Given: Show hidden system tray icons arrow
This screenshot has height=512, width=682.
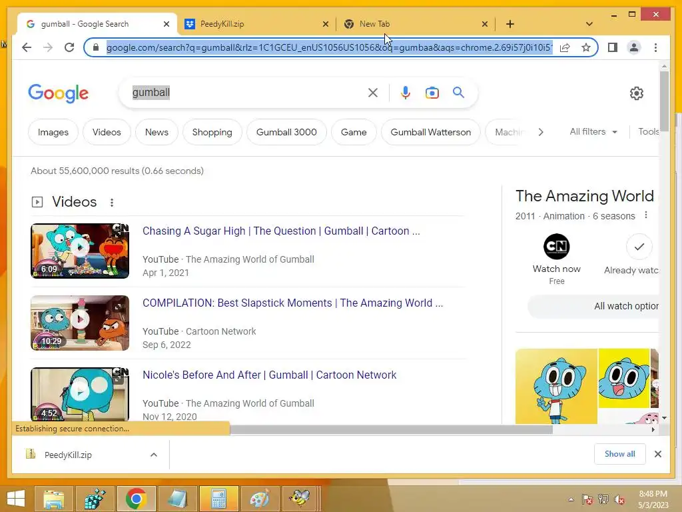Looking at the screenshot, I should click(571, 499).
